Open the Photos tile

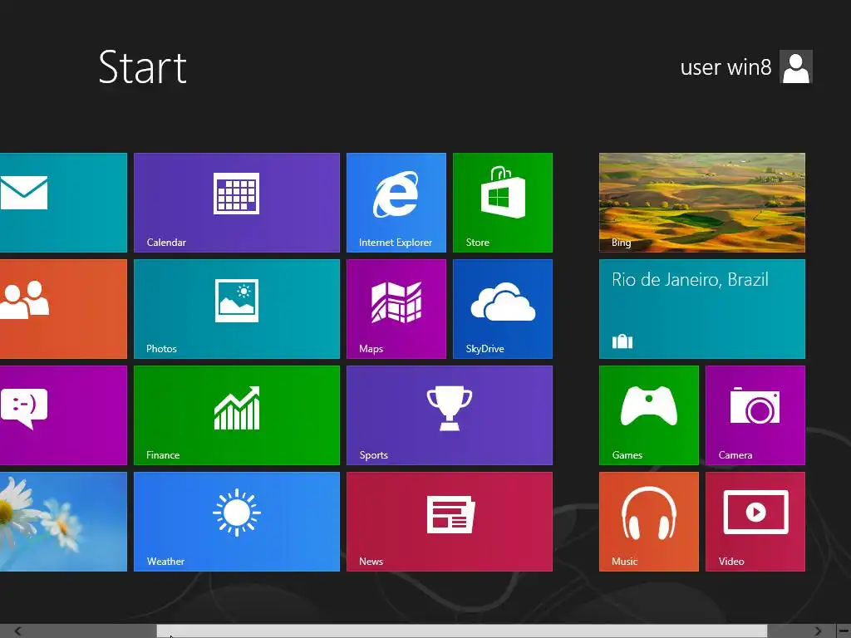(237, 309)
